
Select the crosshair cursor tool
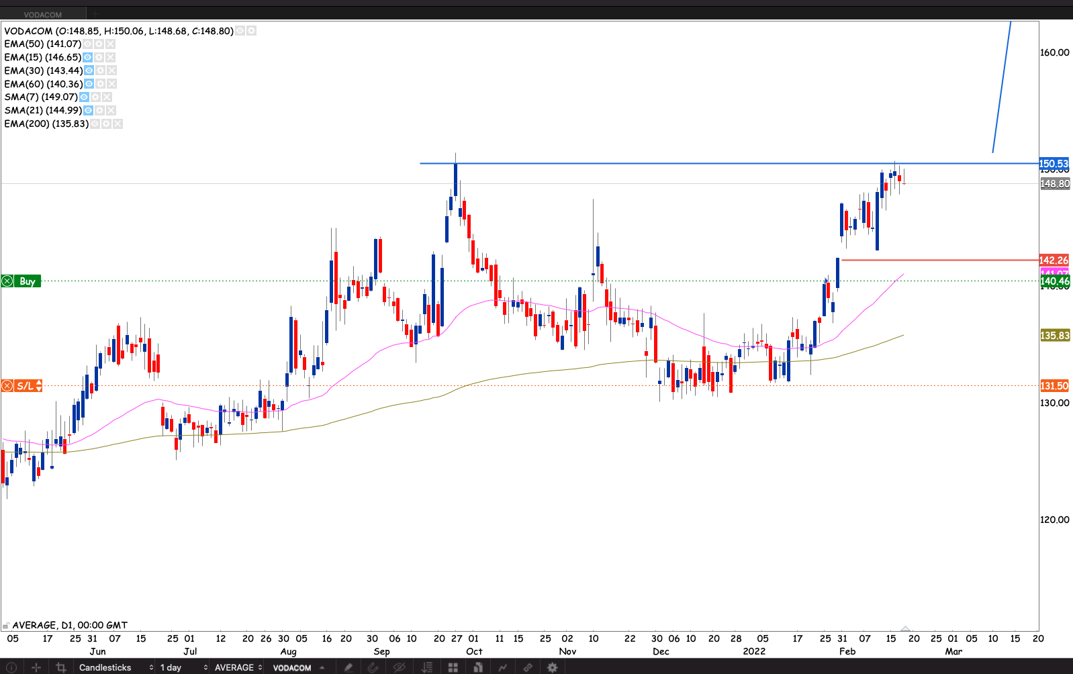pos(36,667)
